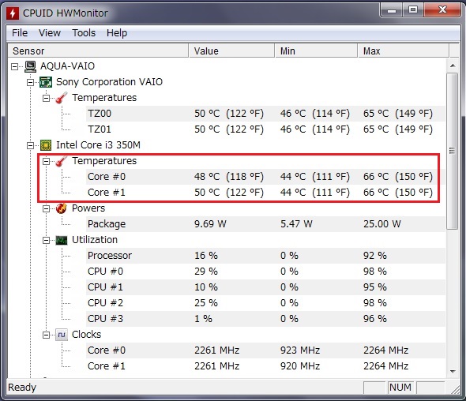Click the Intel Core i3 350M chip icon

tap(46, 145)
